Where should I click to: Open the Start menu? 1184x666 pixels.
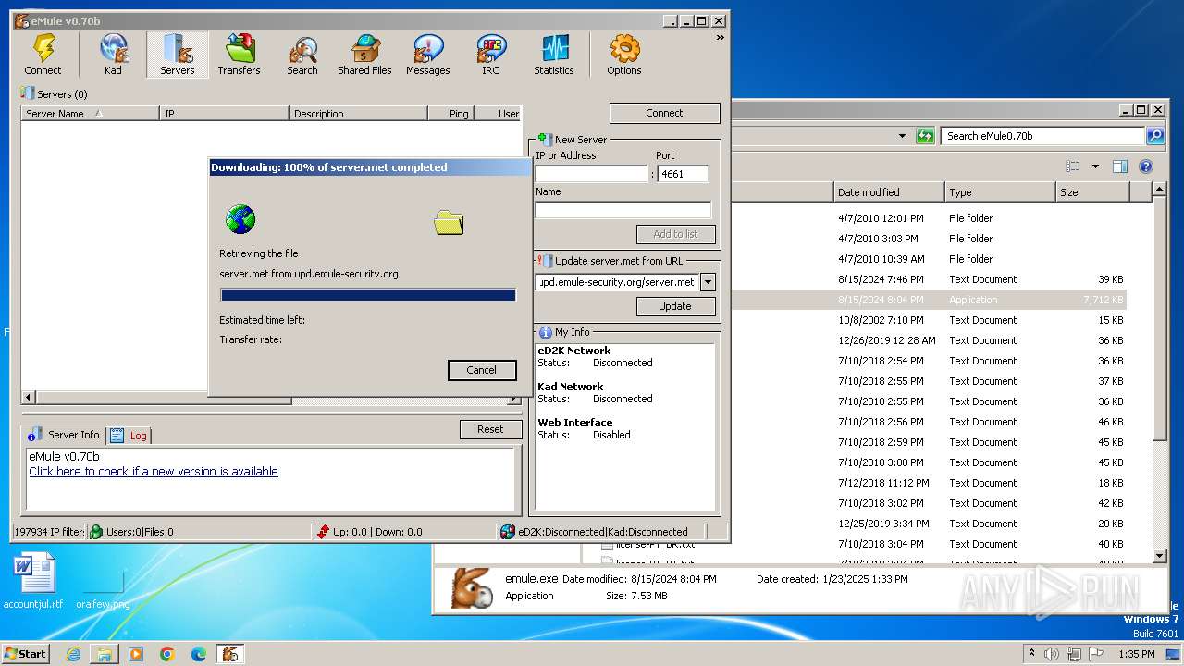[x=25, y=653]
